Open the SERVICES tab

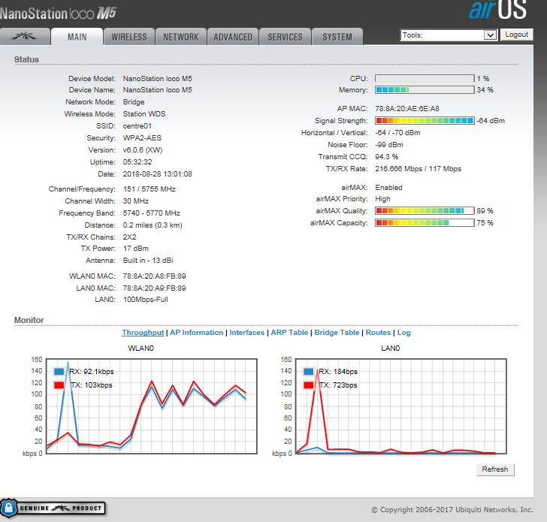tap(285, 37)
